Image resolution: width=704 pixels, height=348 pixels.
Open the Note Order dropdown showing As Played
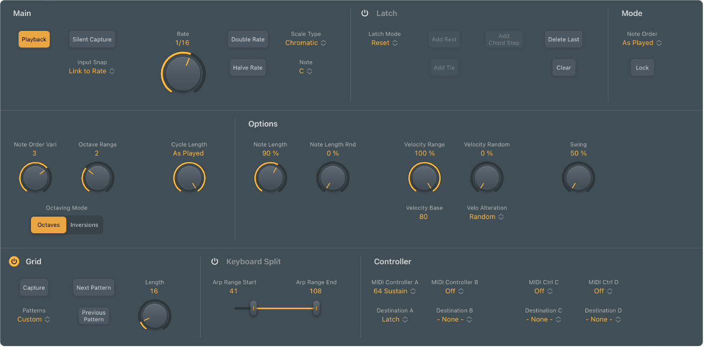click(642, 43)
